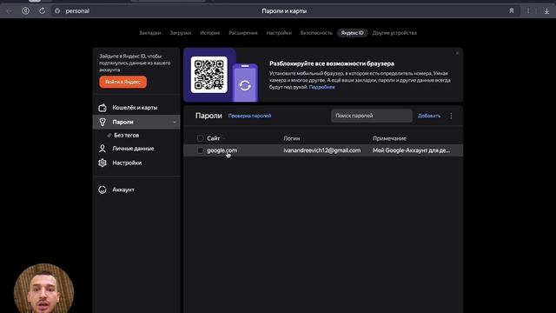556x313 pixels.
Task: Click the Войти в Яндекс button
Action: [123, 82]
